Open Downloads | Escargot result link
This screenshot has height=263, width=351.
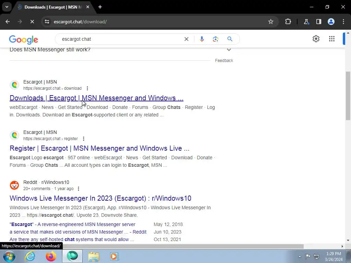[x=96, y=98]
